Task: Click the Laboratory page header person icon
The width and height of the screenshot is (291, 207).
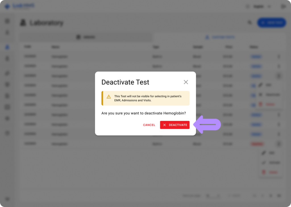Action: (24, 23)
